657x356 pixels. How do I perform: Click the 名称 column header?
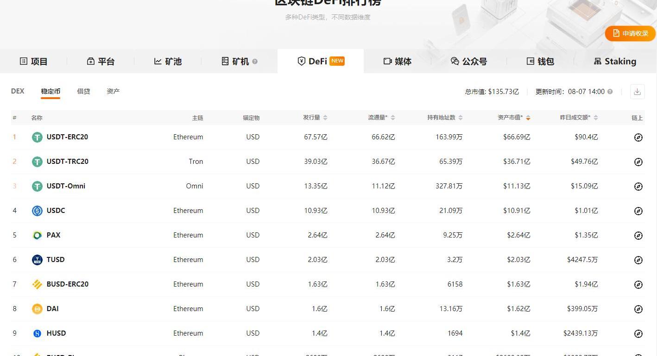point(37,118)
